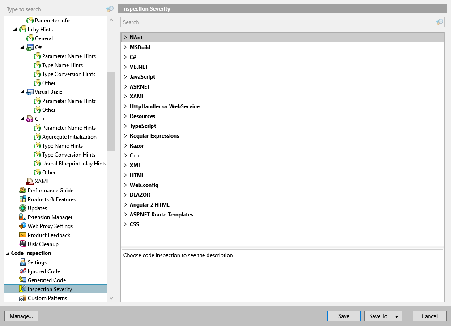Image resolution: width=451 pixels, height=326 pixels.
Task: Click the Products & Features icon
Action: (x=22, y=199)
